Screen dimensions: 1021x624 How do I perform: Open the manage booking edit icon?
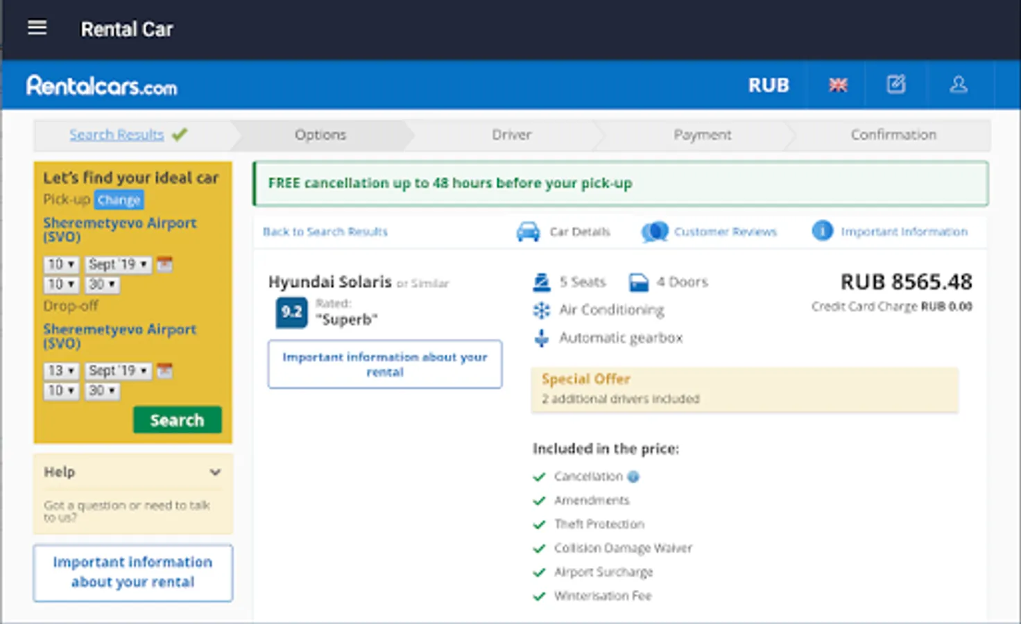click(896, 85)
